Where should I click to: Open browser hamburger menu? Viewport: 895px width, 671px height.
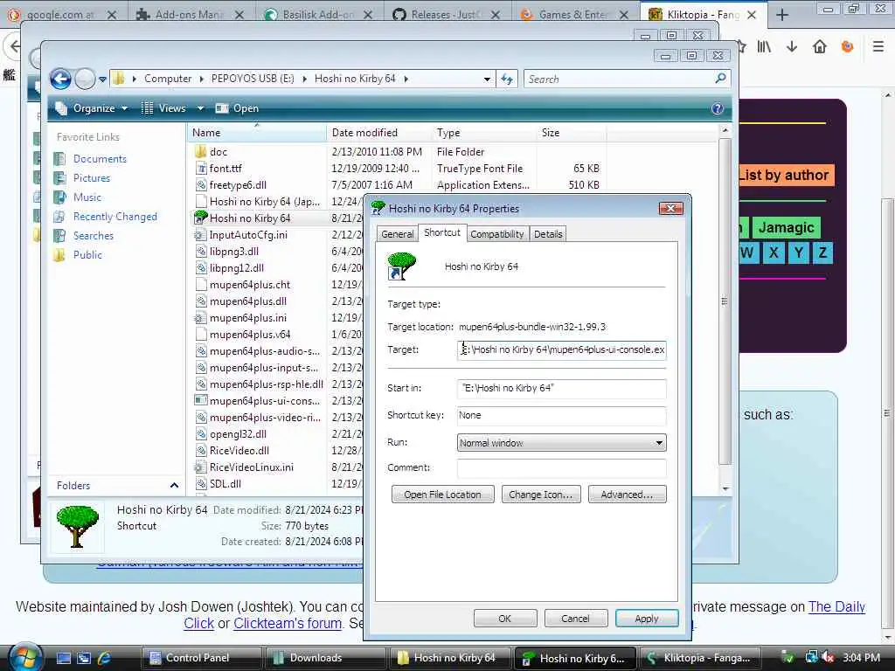coord(878,47)
